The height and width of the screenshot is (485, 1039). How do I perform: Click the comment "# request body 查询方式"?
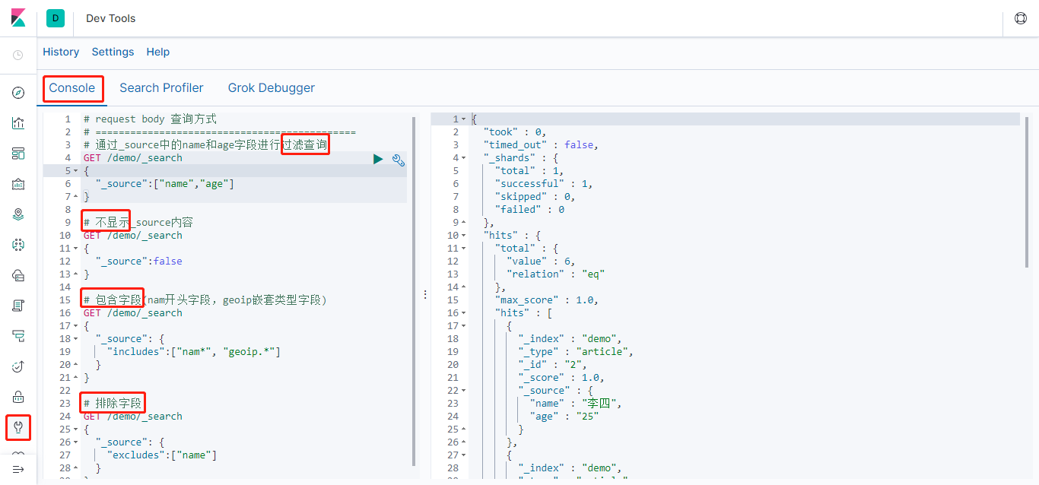point(150,119)
